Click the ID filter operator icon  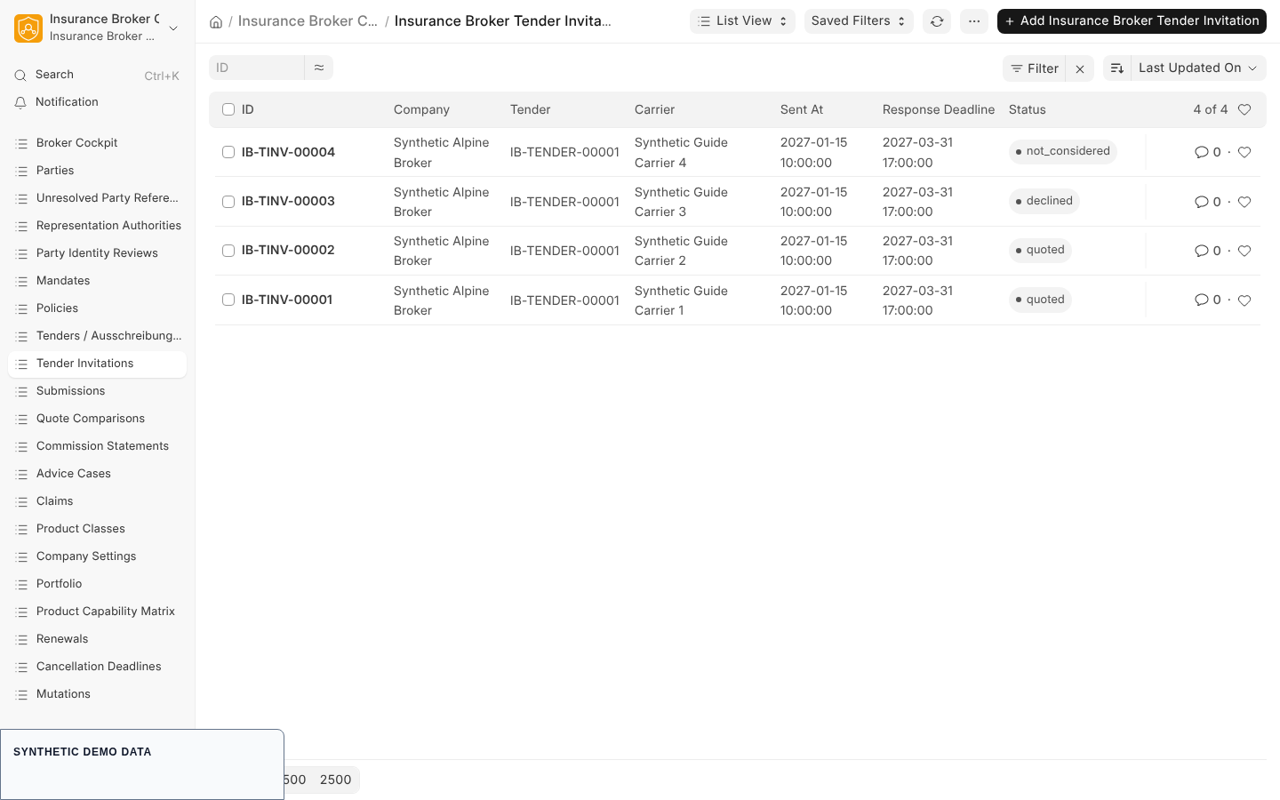[319, 68]
